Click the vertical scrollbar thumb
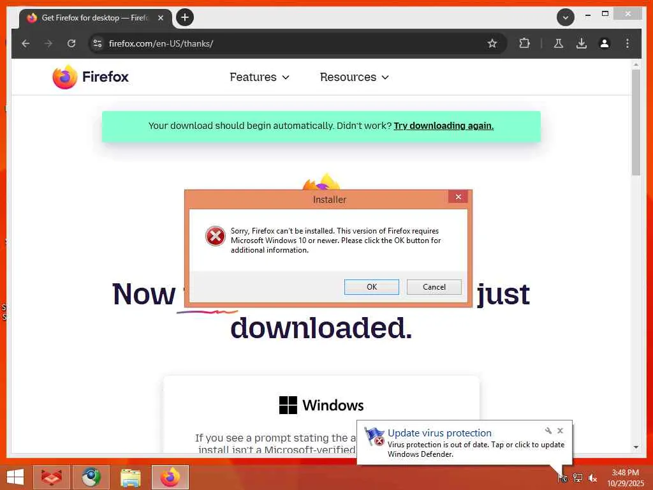653x490 pixels. point(636,122)
